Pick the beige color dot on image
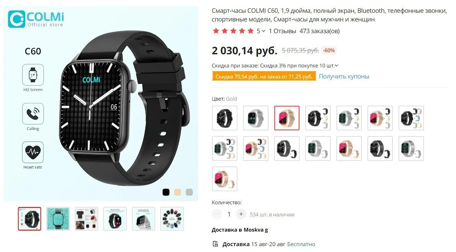 [x=178, y=192]
